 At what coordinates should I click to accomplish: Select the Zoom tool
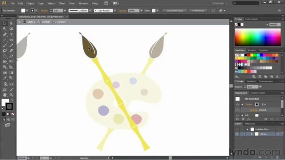11,95
